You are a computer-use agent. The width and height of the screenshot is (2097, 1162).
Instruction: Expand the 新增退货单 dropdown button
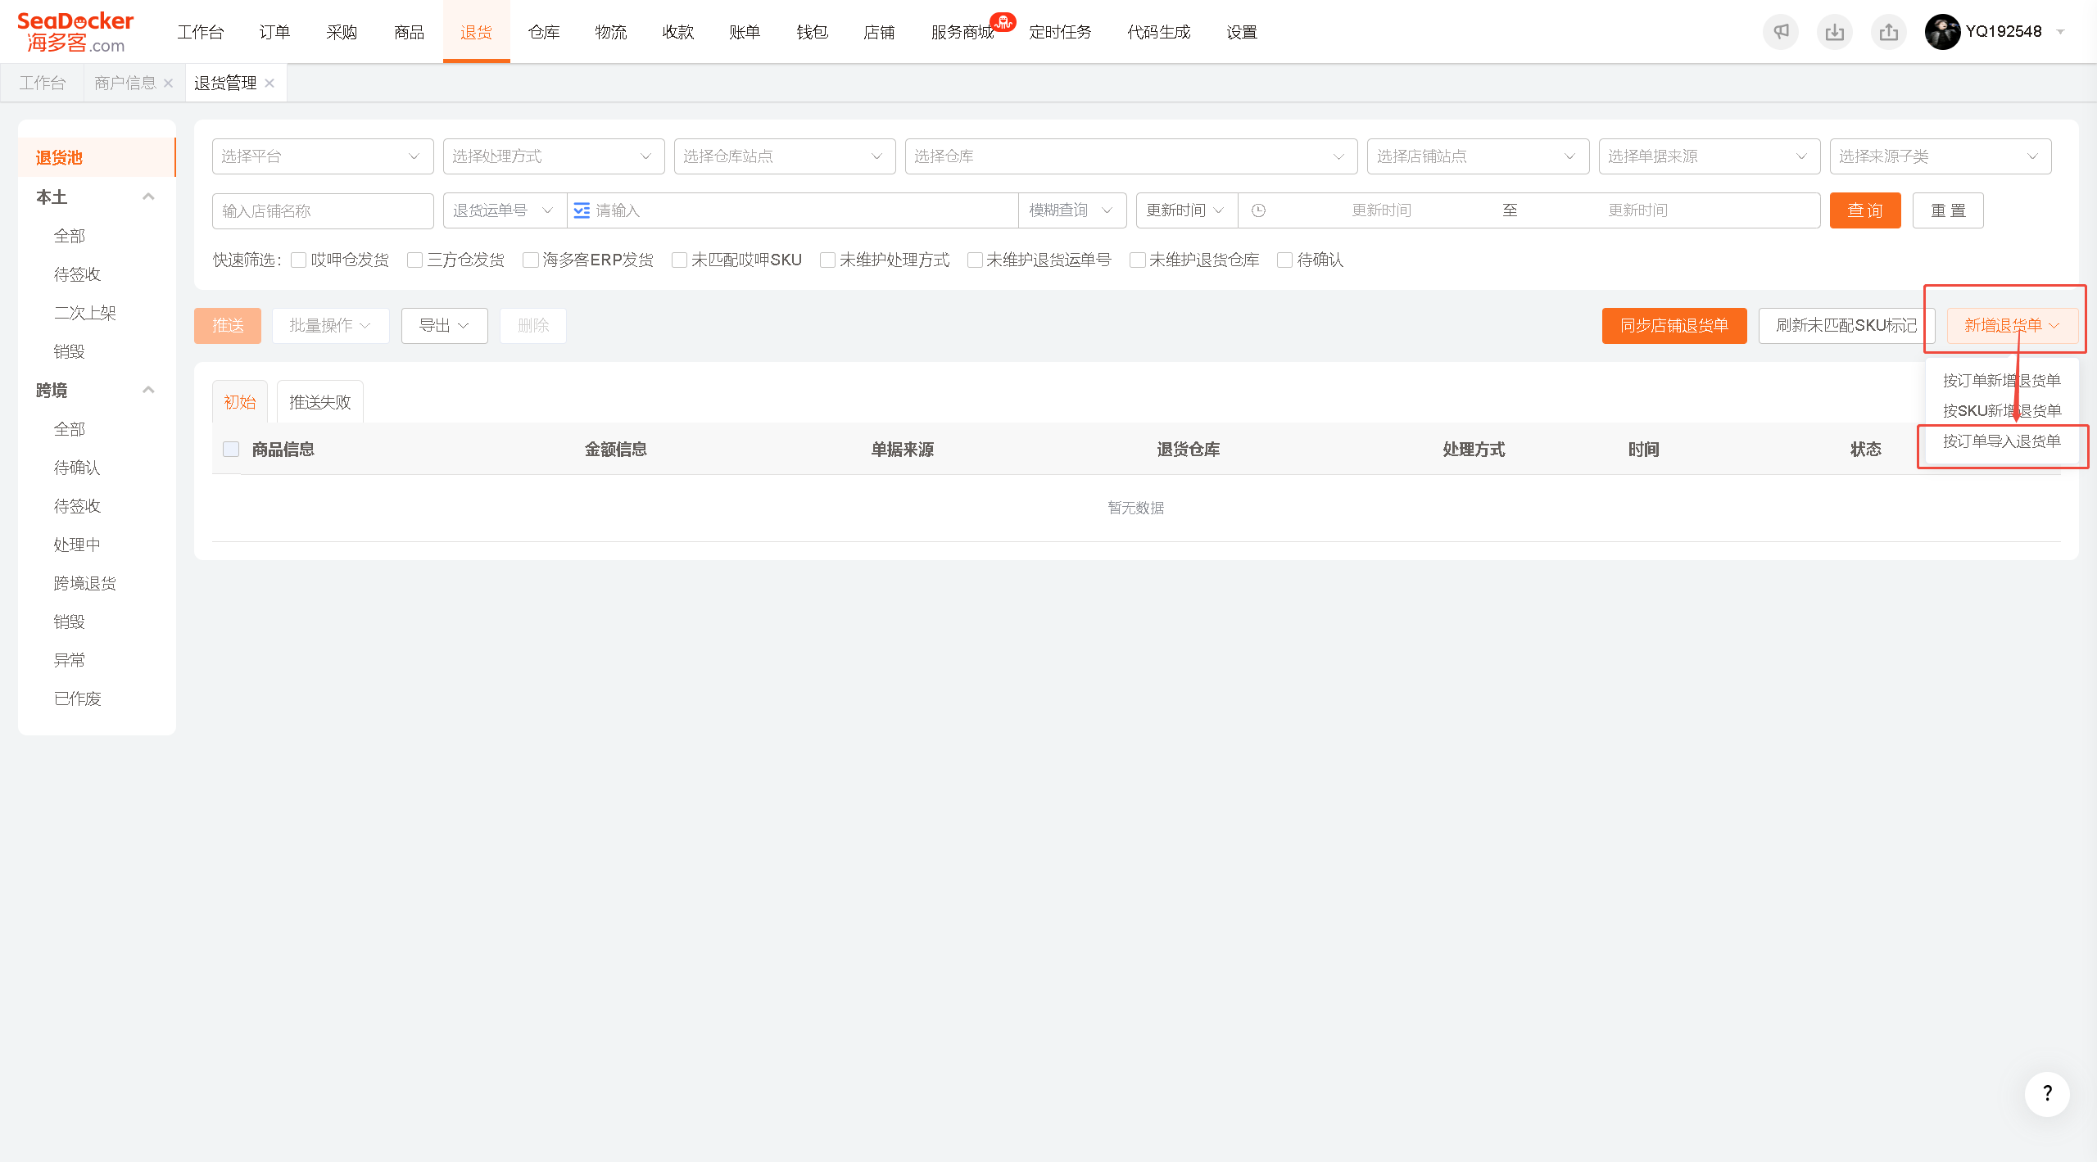(2013, 326)
